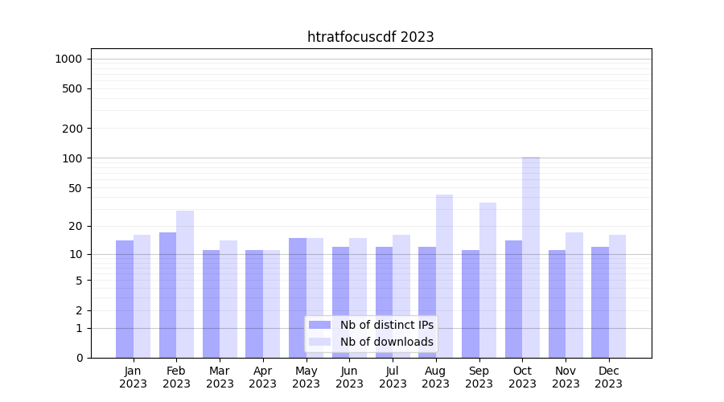Click the light swatch for Nb of downloads
Screen dimensions: 724x402
(319, 342)
